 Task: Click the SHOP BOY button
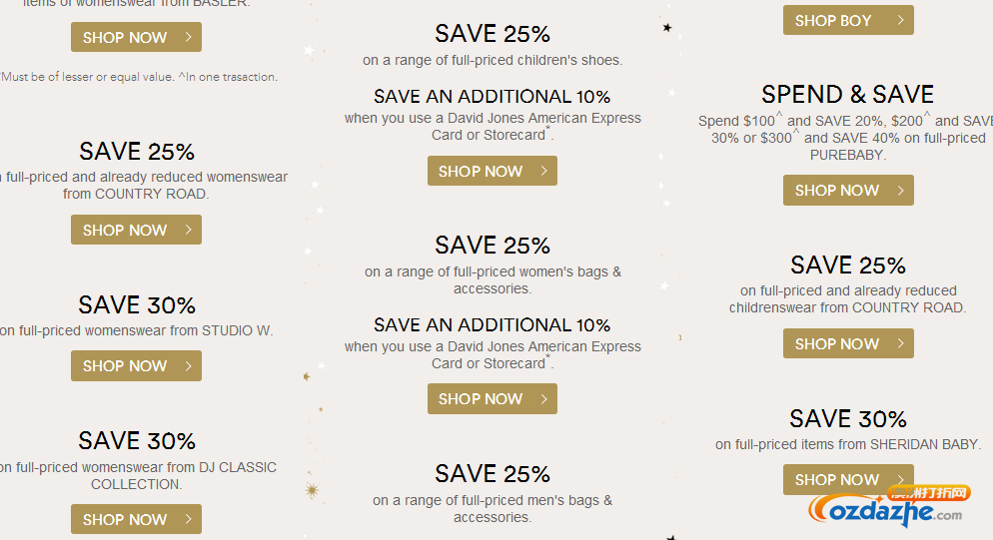[848, 20]
